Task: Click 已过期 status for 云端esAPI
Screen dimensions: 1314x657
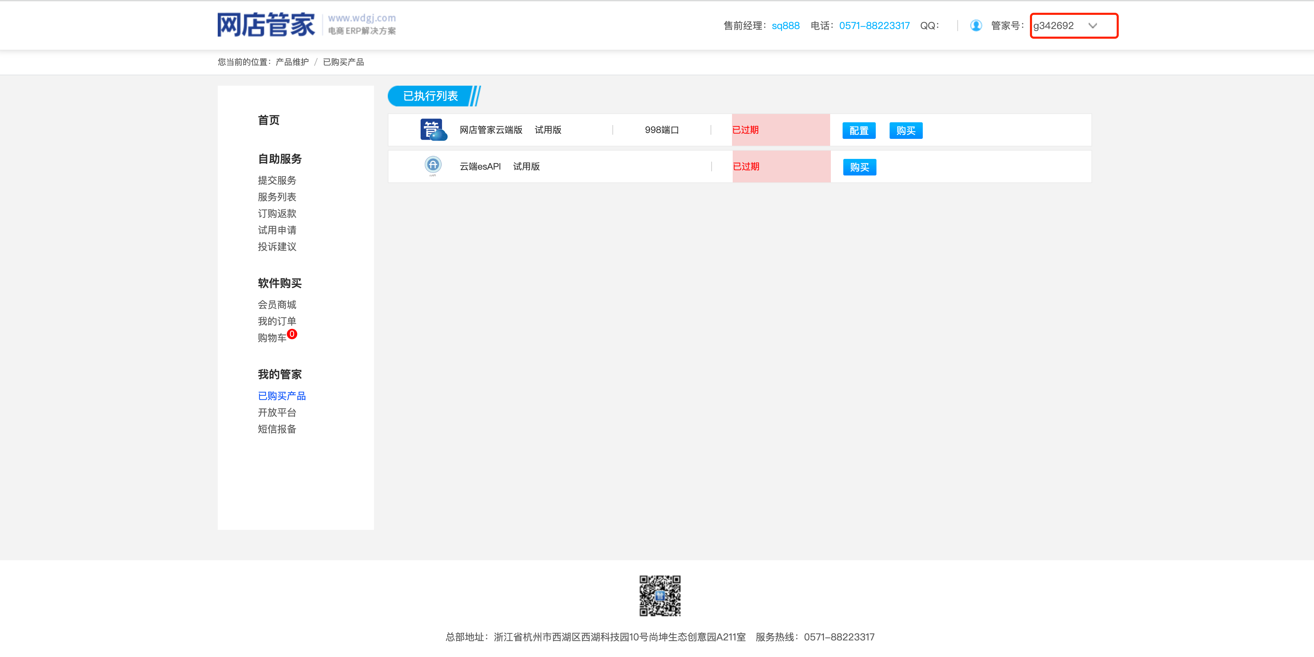Action: click(x=746, y=167)
